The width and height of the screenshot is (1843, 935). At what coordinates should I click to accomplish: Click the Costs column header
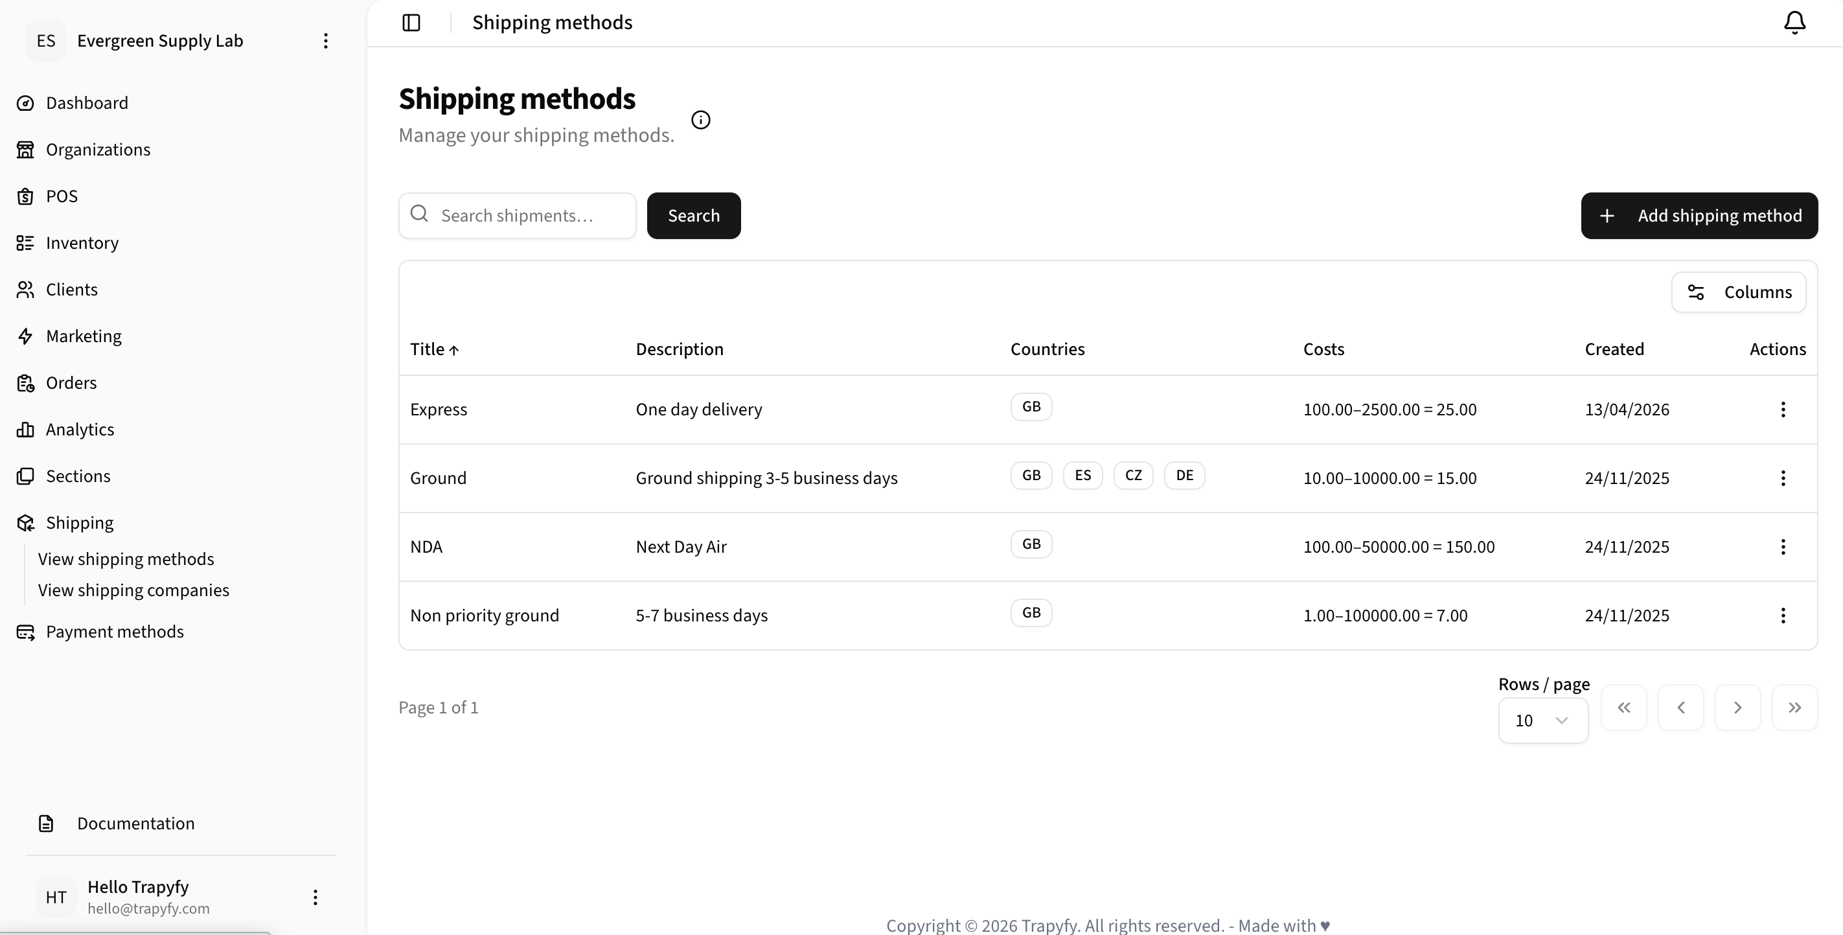[1323, 349]
